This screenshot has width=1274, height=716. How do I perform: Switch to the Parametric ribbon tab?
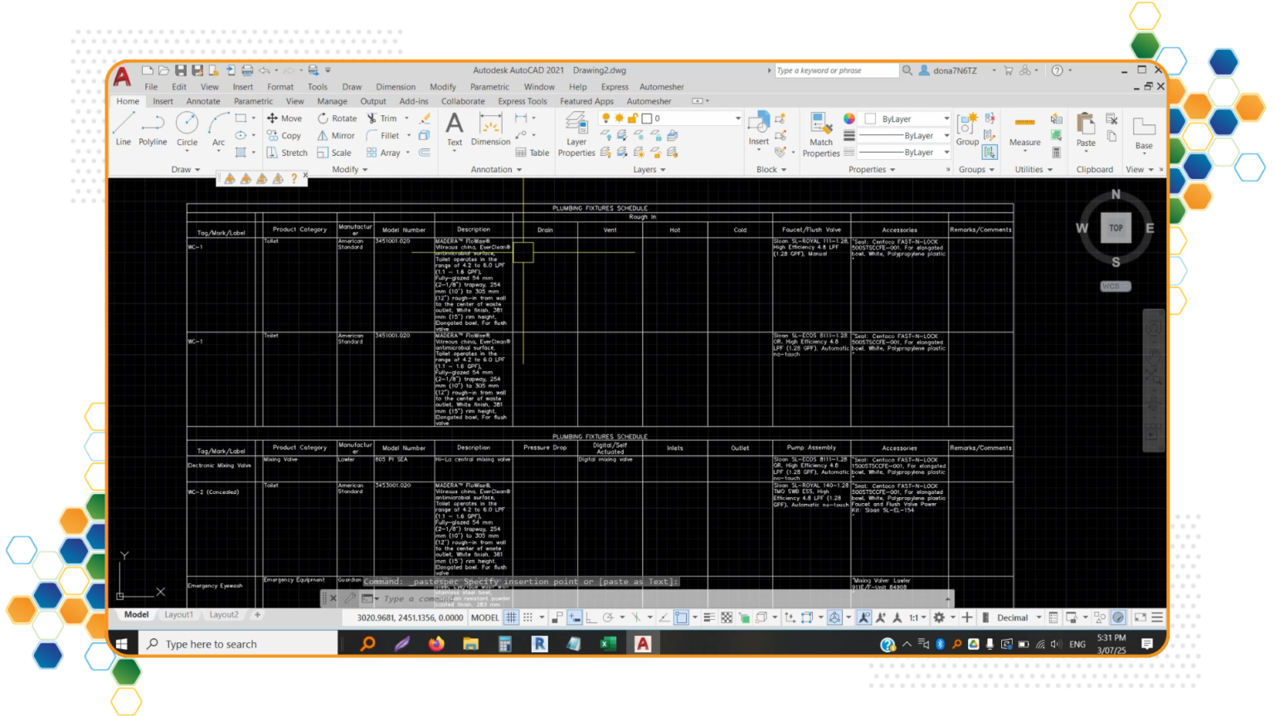pyautogui.click(x=253, y=101)
